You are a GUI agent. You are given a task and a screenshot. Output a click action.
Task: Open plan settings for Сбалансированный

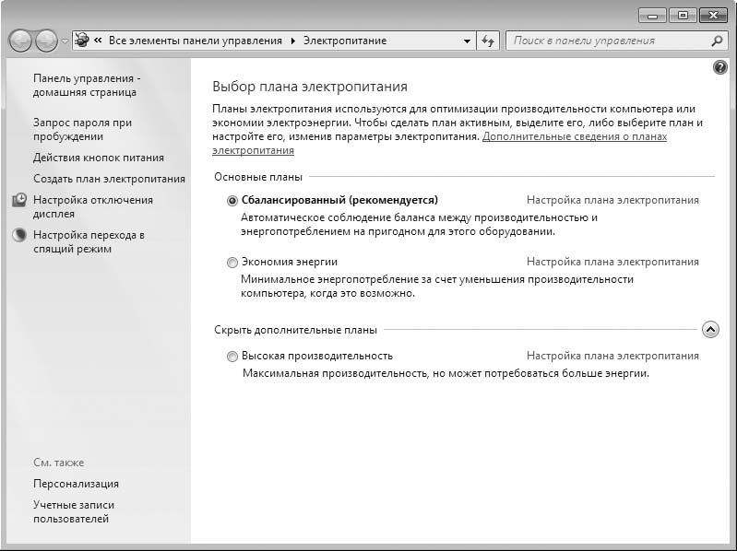(612, 200)
